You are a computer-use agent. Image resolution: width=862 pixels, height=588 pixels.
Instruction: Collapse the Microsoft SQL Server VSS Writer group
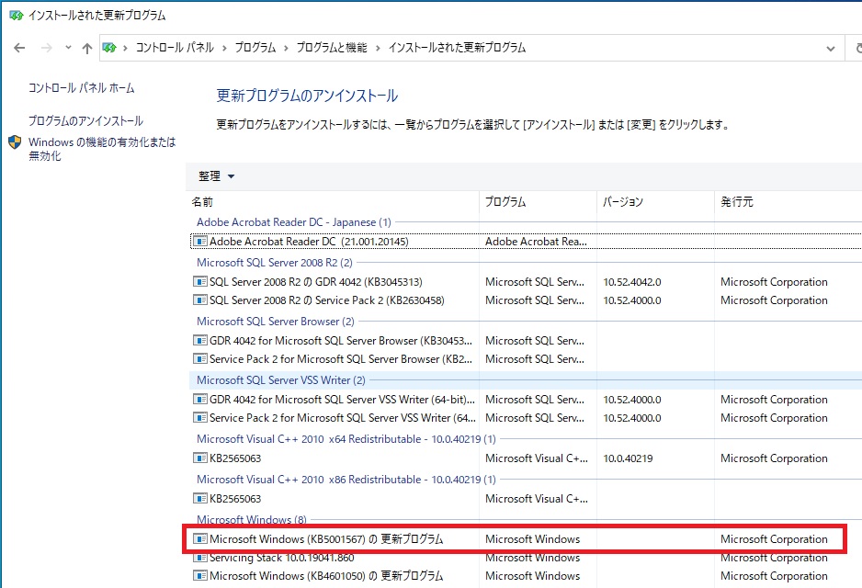281,380
